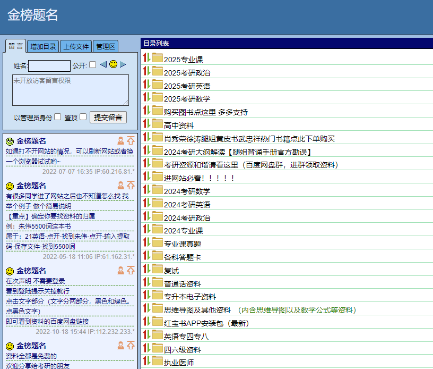Check the 置顶 checkbox

tap(83, 117)
